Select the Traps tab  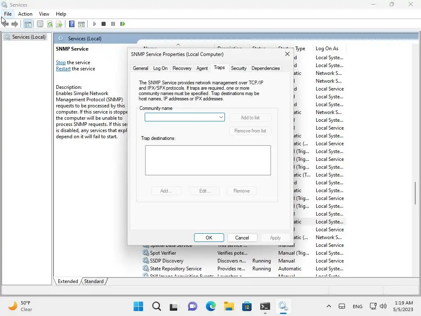219,68
